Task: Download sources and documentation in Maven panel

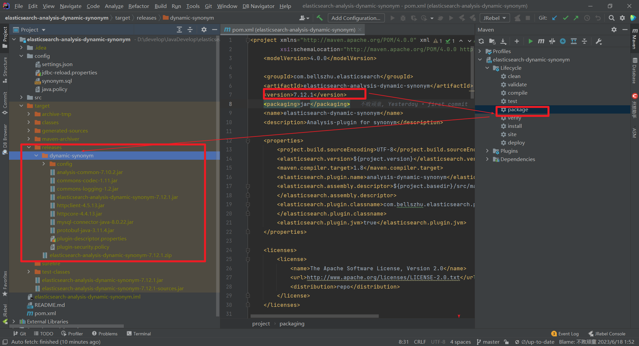Action: (503, 41)
